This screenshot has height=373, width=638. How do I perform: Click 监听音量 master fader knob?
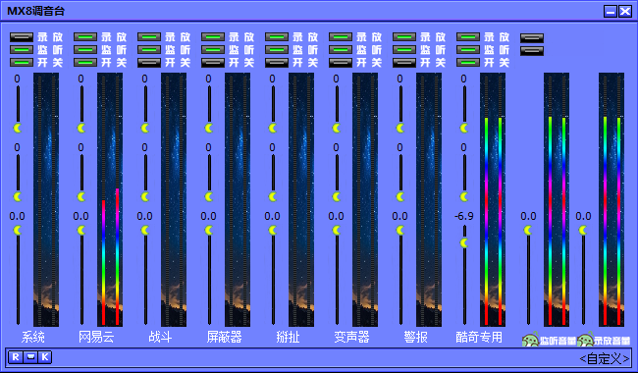(528, 231)
